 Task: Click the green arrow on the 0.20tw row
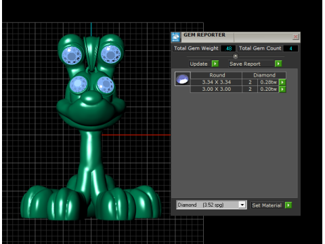pos(282,89)
